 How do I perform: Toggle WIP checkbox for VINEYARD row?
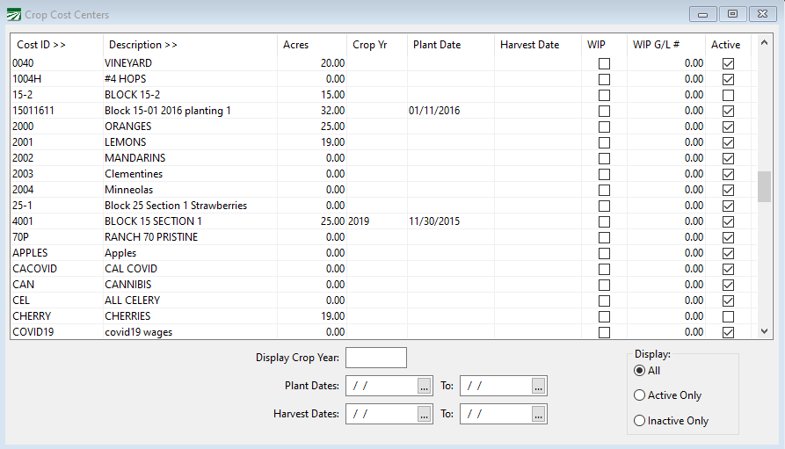tap(604, 63)
